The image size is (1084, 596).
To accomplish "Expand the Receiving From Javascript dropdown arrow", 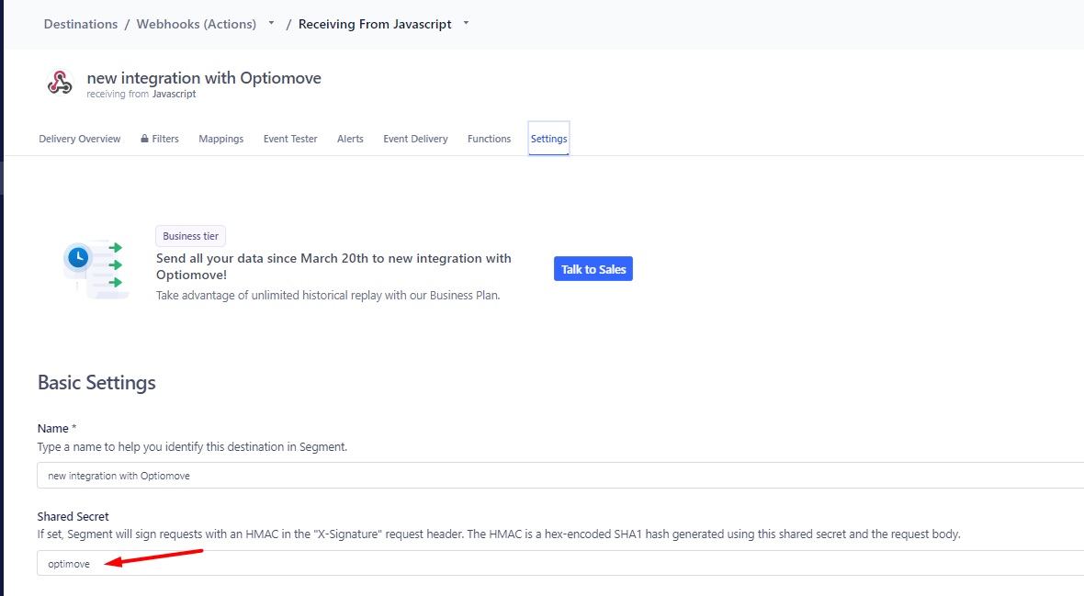I will click(466, 24).
